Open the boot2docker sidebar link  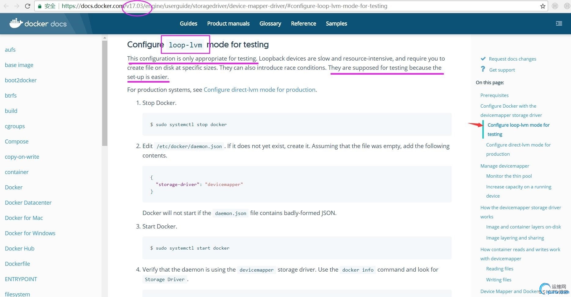(x=20, y=80)
